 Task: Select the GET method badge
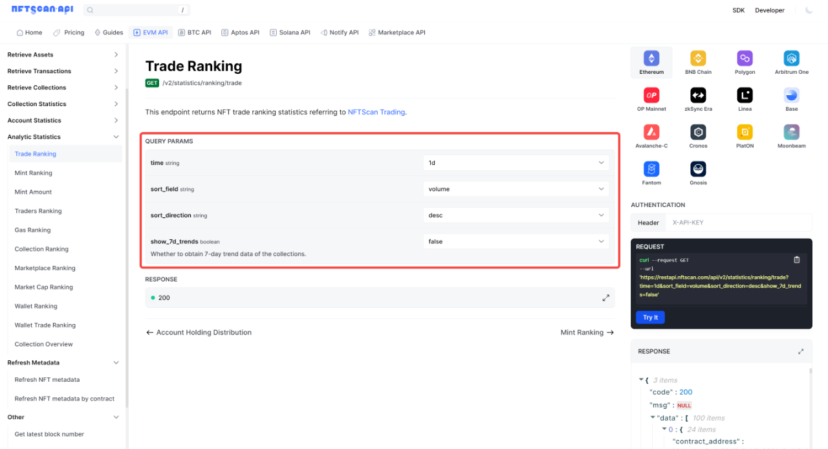click(151, 83)
